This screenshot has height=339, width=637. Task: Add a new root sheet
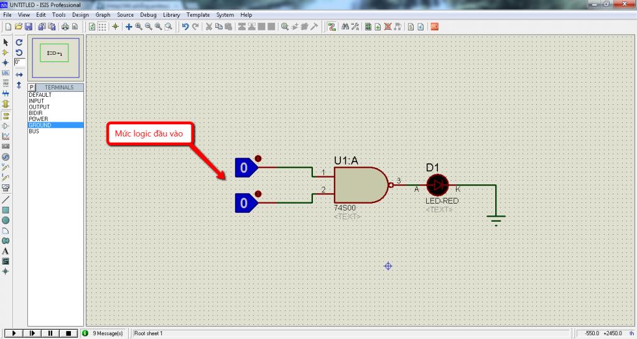(378, 27)
